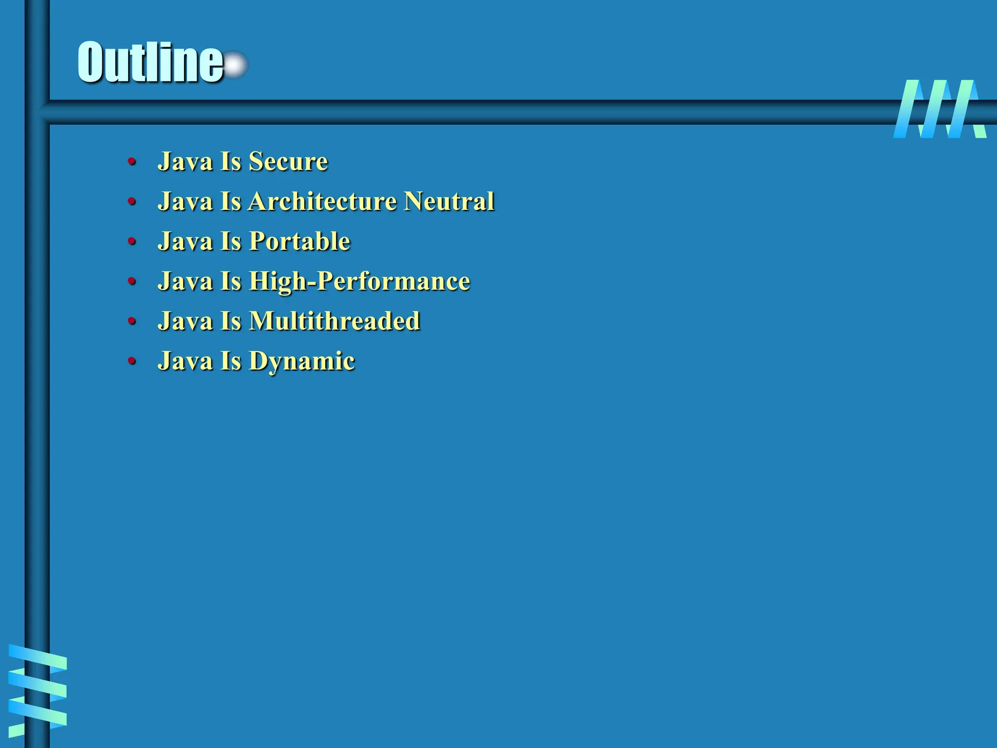Select the 'Java Is Multithreaded' bullet
Viewport: 997px width, 748px height.
289,321
